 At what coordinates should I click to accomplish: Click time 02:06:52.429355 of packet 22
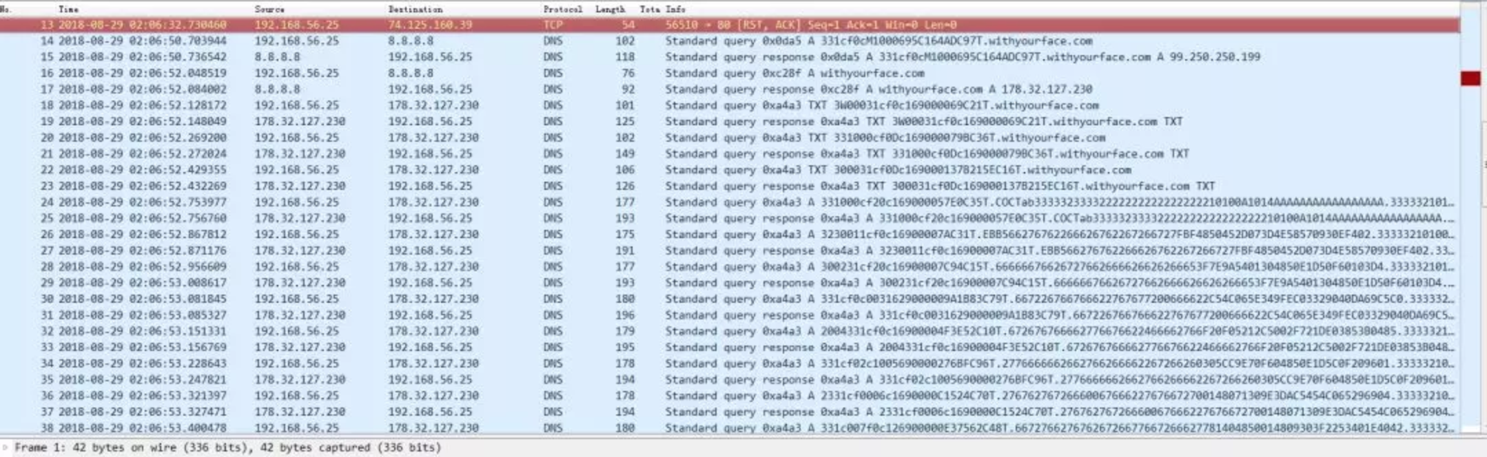142,170
